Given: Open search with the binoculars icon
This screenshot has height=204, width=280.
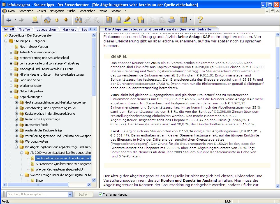Looking at the screenshot, I should [78, 20].
